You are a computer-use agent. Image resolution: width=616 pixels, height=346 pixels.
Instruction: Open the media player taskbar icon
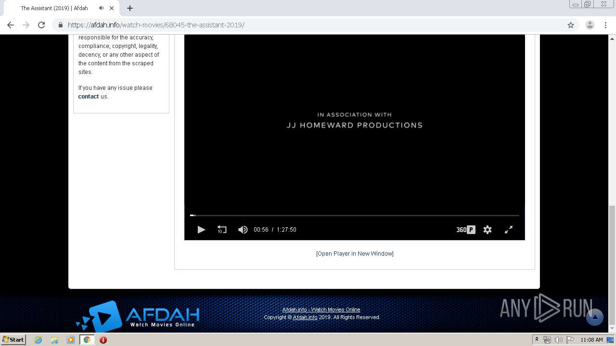(71, 340)
